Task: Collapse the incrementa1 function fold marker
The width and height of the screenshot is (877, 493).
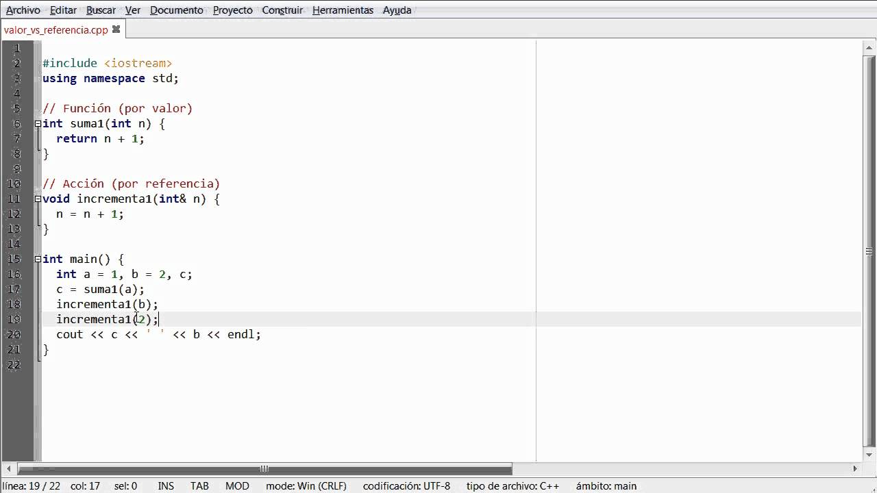Action: [x=38, y=199]
